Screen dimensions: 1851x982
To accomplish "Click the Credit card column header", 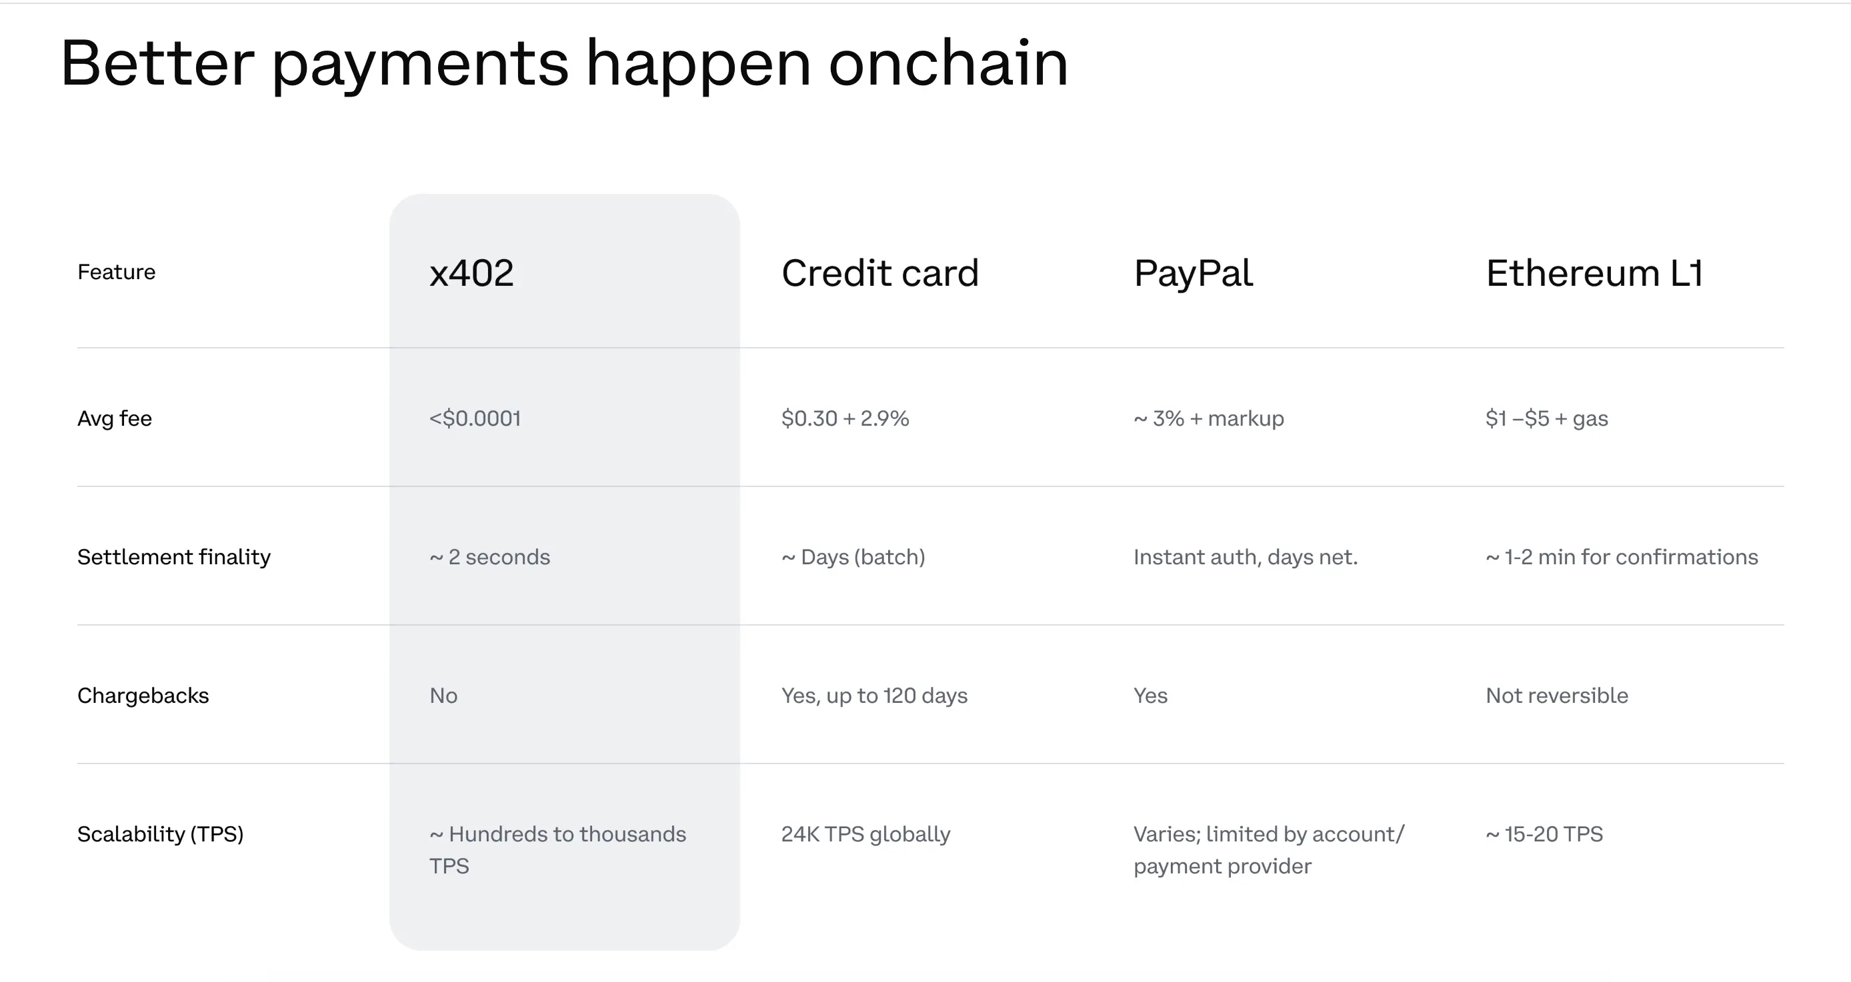I will coord(879,272).
